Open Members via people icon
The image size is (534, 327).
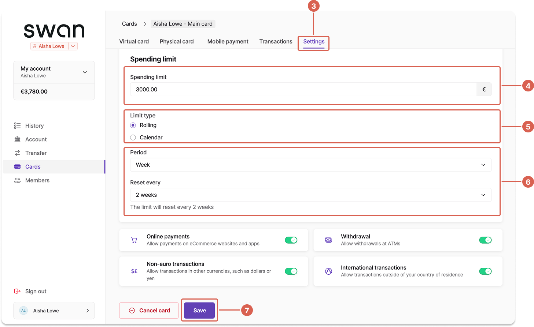click(17, 180)
